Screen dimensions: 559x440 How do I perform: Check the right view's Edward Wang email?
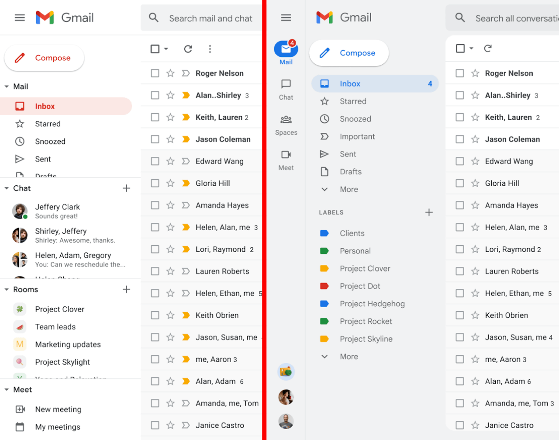460,161
